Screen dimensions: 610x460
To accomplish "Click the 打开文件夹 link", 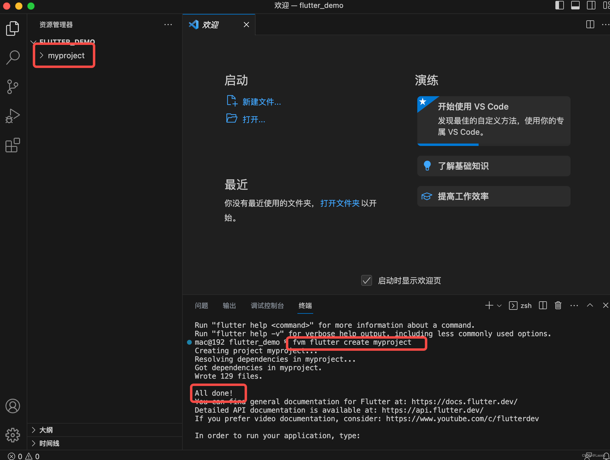I will (x=340, y=203).
